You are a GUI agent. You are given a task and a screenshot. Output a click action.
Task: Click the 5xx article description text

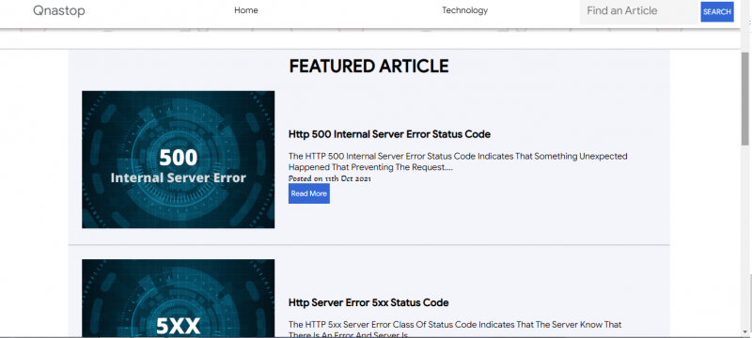pyautogui.click(x=455, y=330)
